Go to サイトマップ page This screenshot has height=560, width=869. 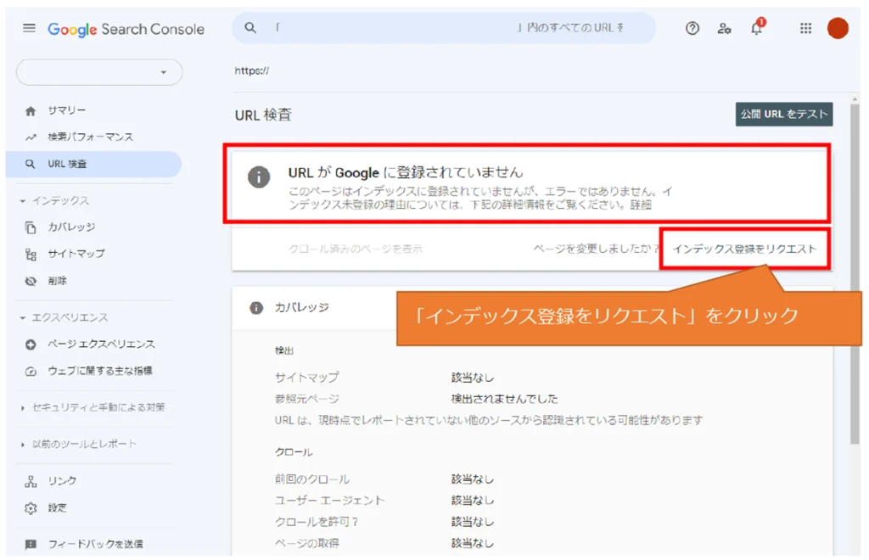(x=76, y=254)
